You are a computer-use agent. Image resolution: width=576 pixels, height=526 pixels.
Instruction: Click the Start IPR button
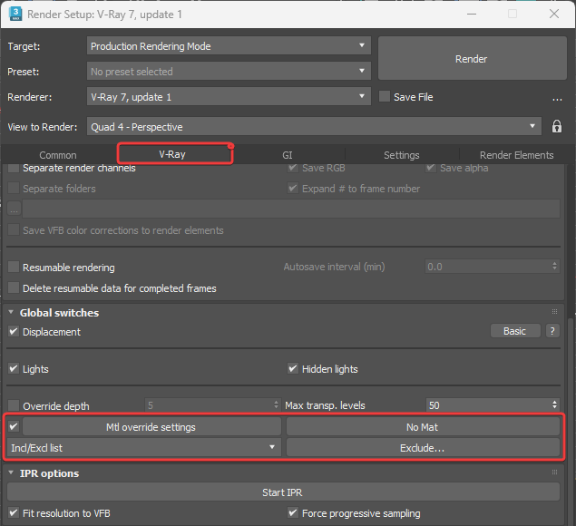click(283, 492)
